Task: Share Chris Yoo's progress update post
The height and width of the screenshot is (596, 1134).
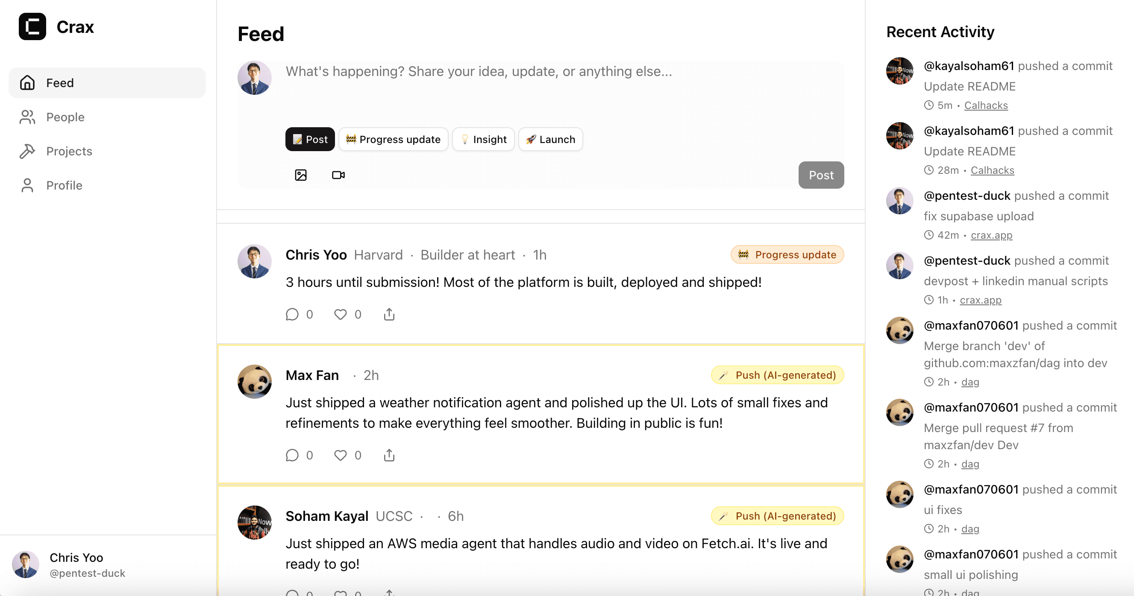Action: (x=389, y=315)
